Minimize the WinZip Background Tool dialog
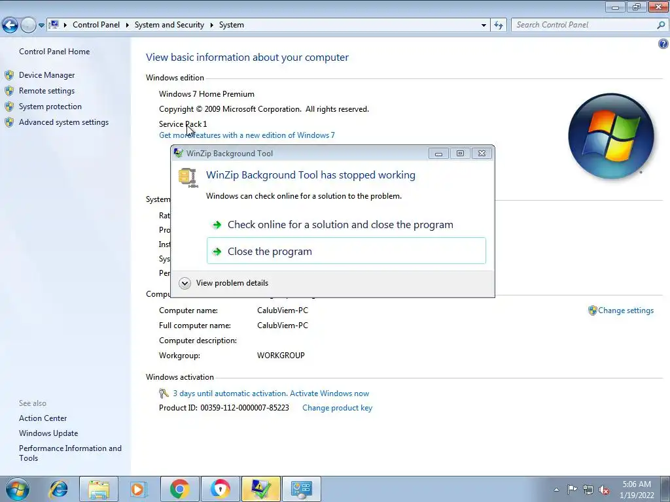The height and width of the screenshot is (502, 670). coord(438,153)
